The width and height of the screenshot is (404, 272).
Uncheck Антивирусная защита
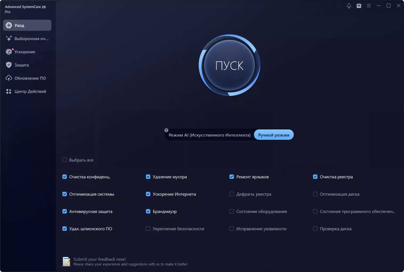pos(65,211)
